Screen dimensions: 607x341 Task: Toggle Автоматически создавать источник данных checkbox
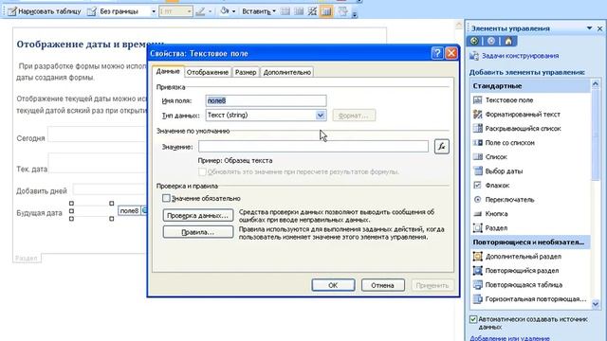pyautogui.click(x=473, y=319)
